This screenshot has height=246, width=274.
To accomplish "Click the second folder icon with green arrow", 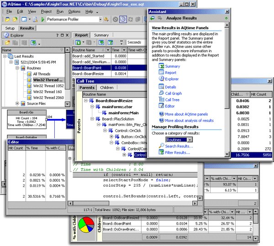I will pyautogui.click(x=15, y=19).
